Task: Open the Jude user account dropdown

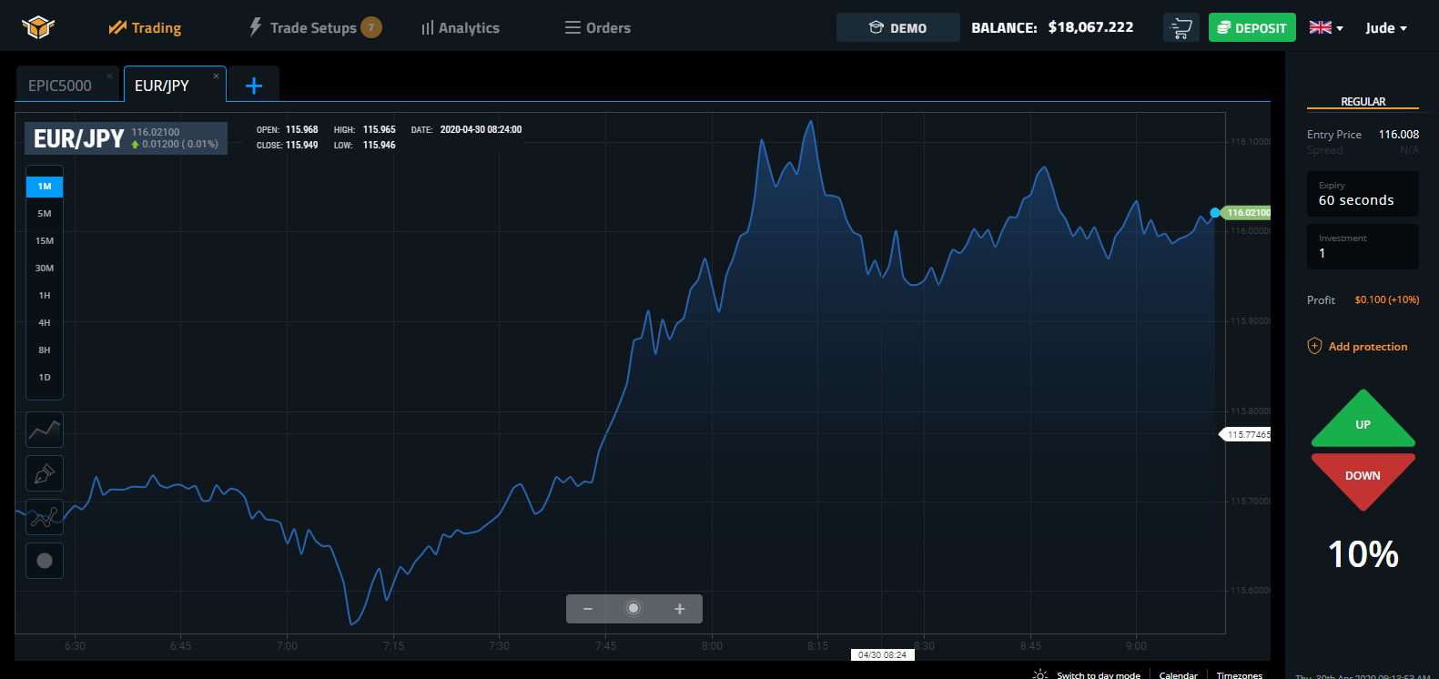Action: point(1386,28)
